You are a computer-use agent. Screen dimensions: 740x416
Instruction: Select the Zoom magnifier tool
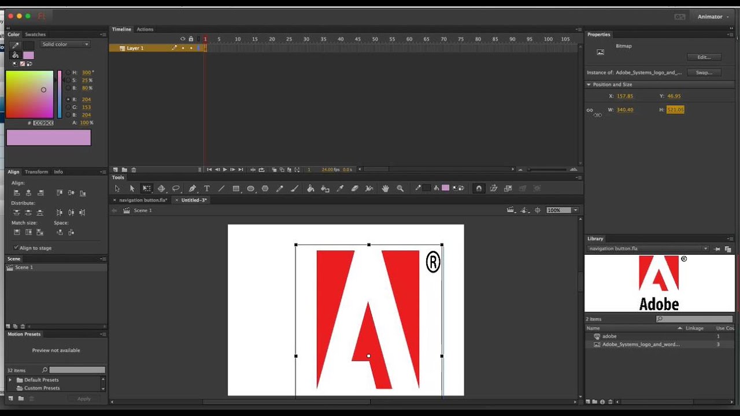click(400, 188)
